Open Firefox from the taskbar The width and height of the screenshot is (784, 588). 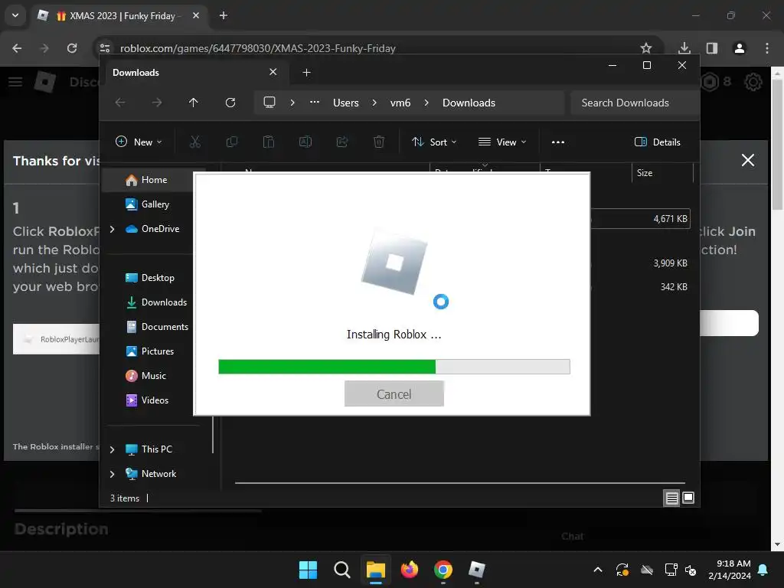pos(410,570)
